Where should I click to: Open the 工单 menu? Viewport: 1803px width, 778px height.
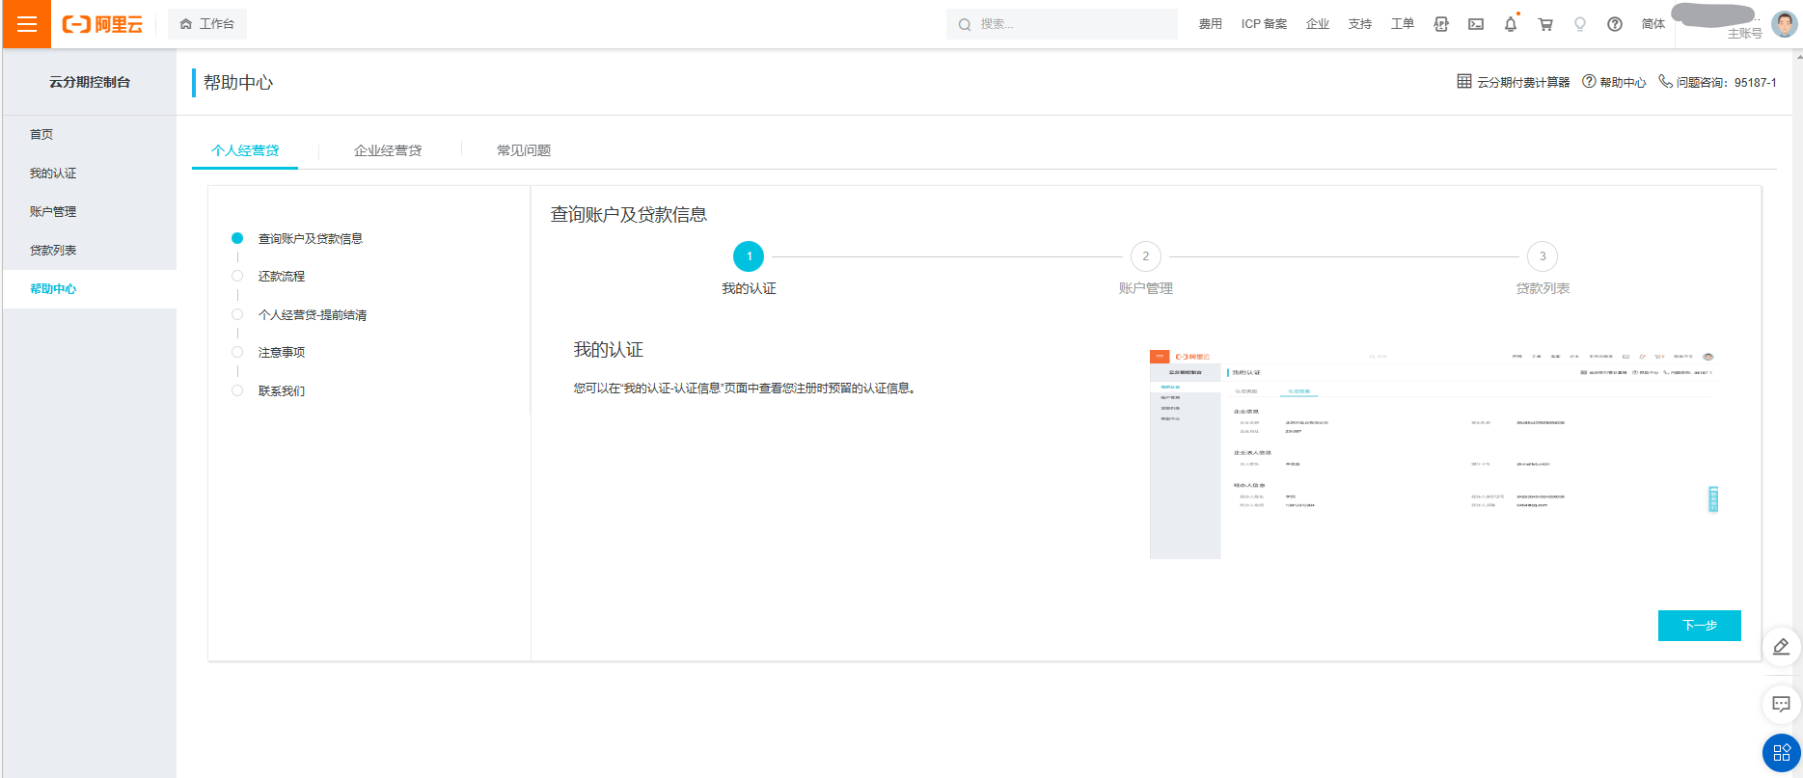pos(1403,24)
